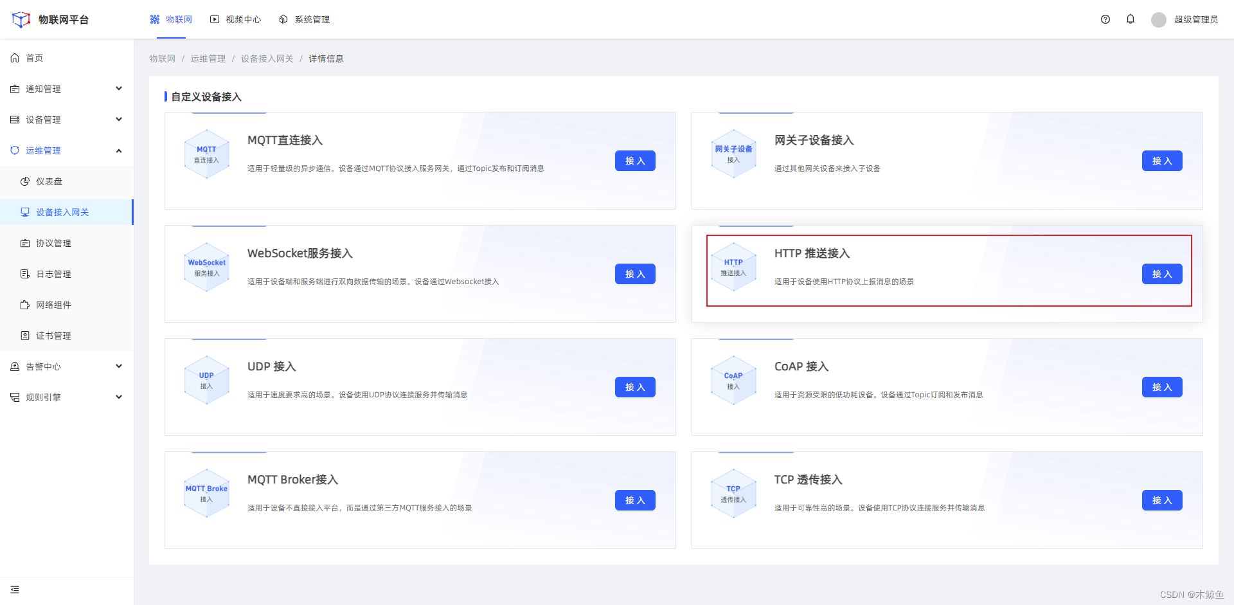Screen dimensions: 1234x605
Task: Open the notification bell icon
Action: (x=1131, y=19)
